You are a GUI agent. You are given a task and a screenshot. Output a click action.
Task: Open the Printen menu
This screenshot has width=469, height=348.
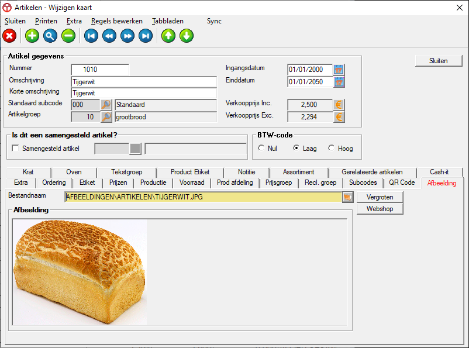coord(46,21)
